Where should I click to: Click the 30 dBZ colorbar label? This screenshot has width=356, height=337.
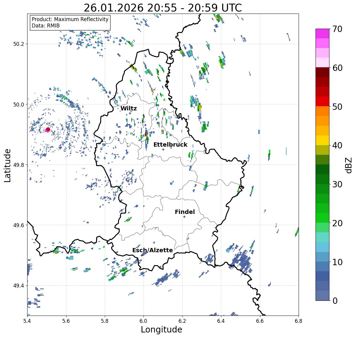[x=337, y=184]
